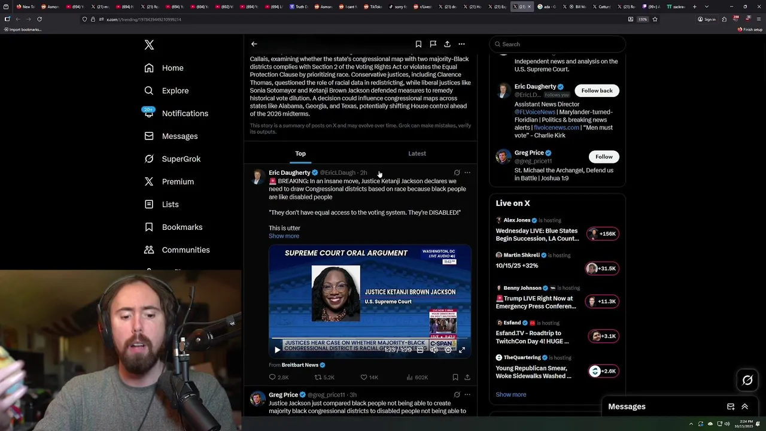Join Esfand live space +3.1K
766x431 pixels.
click(x=603, y=336)
